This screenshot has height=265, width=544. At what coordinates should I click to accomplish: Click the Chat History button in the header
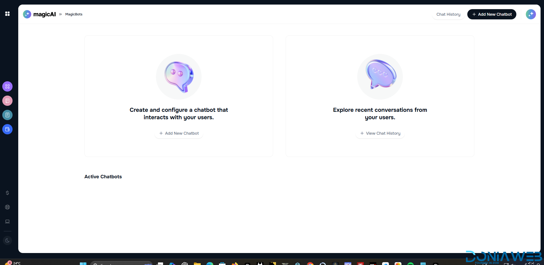click(x=448, y=14)
